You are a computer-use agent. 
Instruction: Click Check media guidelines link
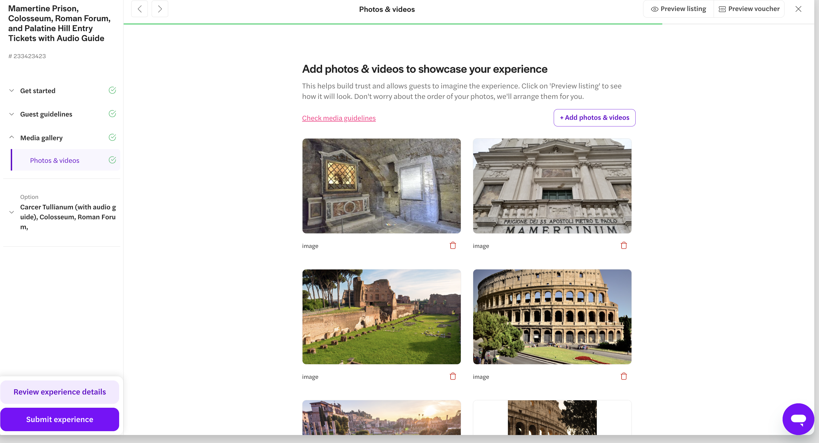coord(339,118)
